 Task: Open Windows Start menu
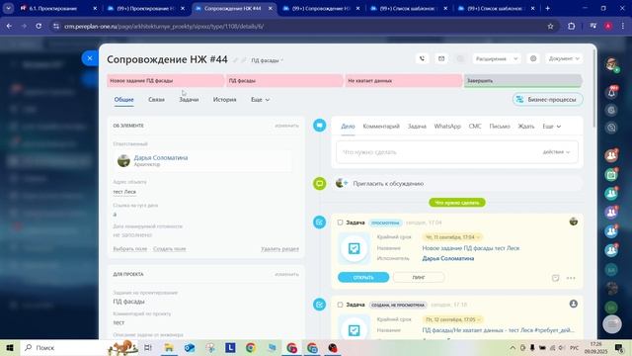point(10,347)
